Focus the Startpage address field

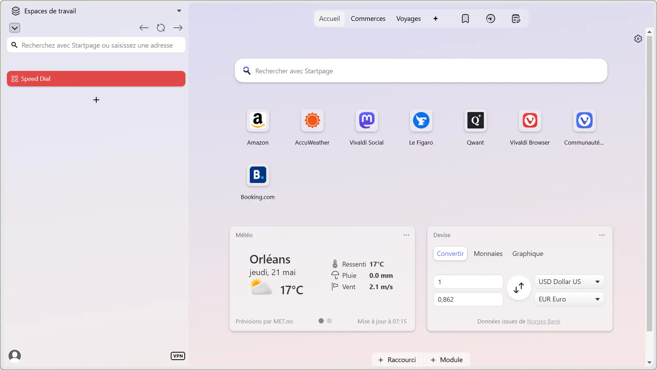pyautogui.click(x=96, y=45)
